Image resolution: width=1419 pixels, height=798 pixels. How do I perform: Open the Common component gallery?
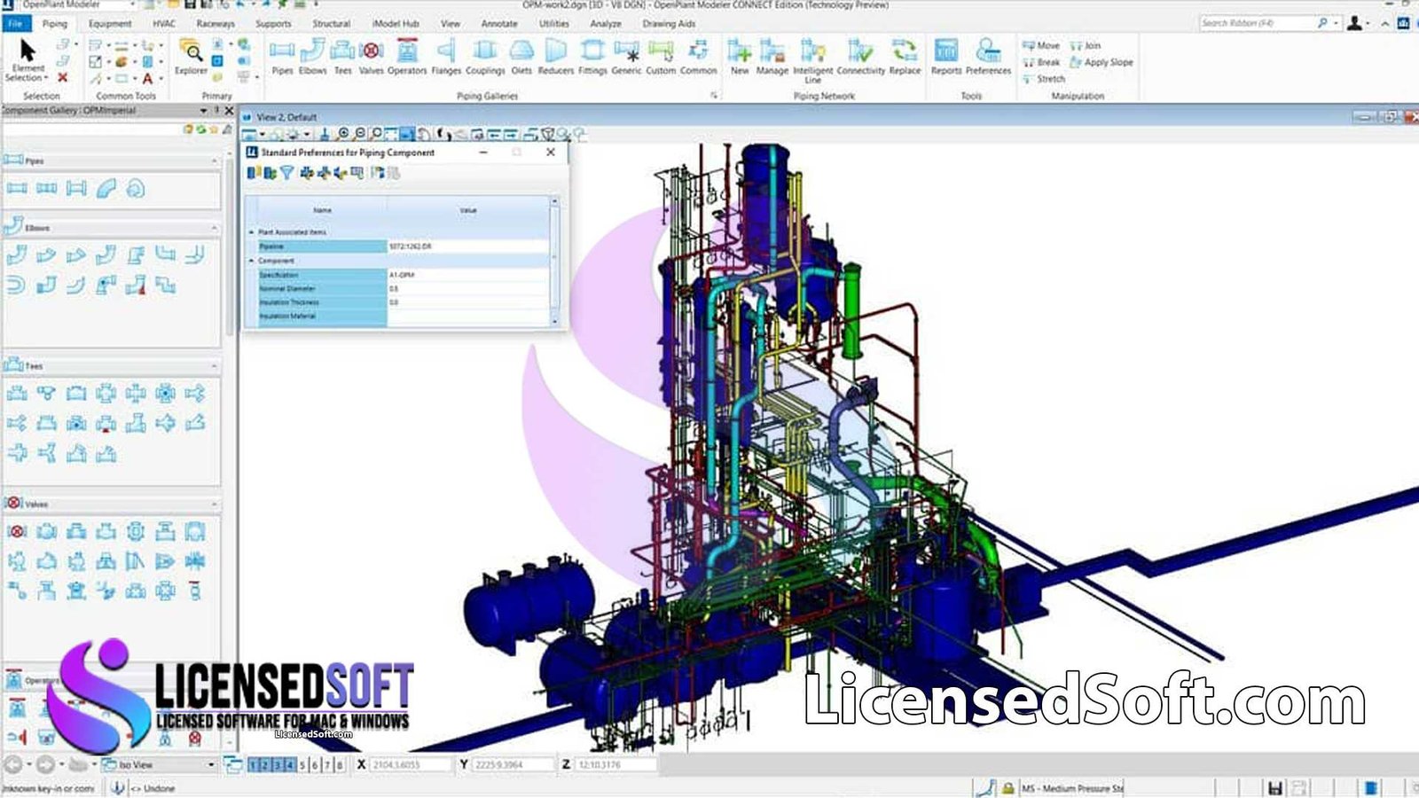(x=699, y=57)
